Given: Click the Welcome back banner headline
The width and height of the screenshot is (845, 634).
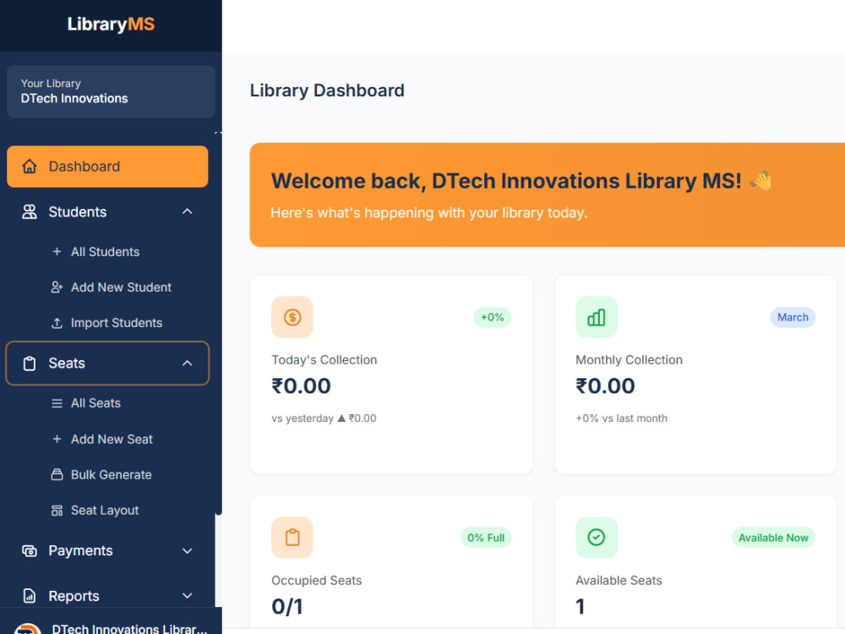Looking at the screenshot, I should coord(506,181).
